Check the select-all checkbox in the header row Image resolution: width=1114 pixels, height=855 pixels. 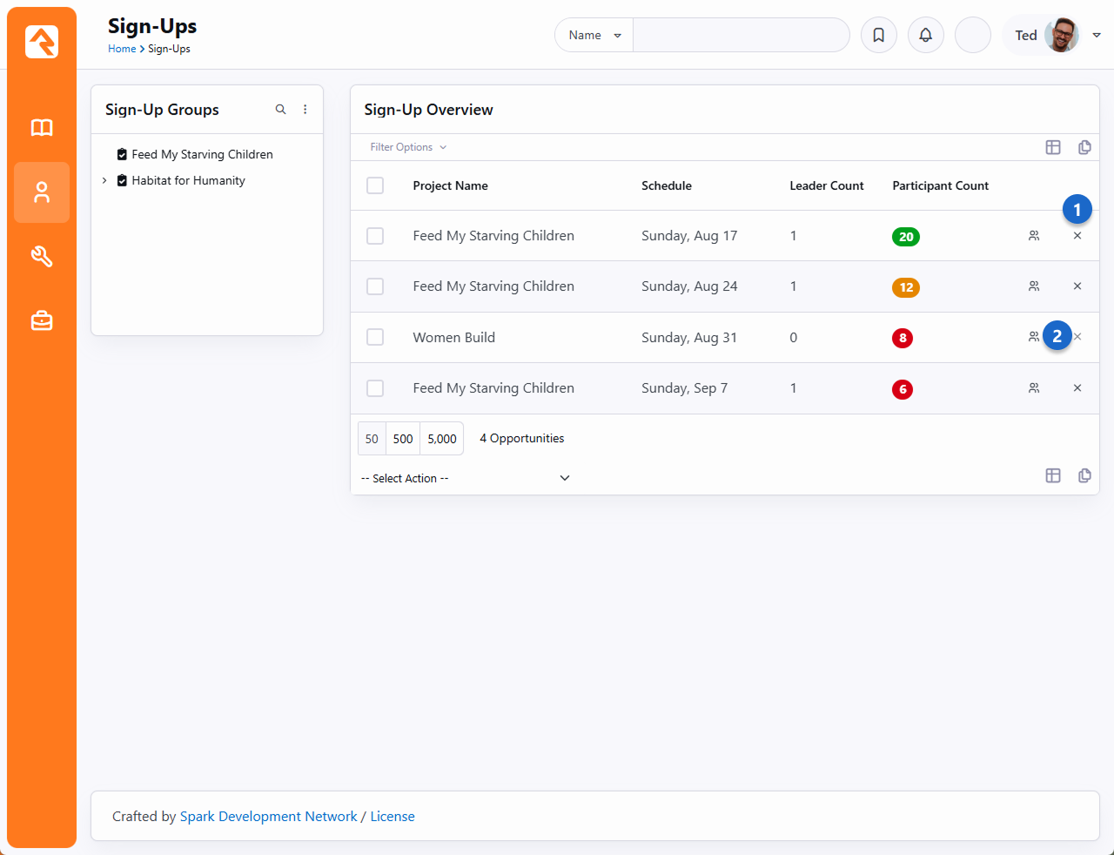click(375, 185)
